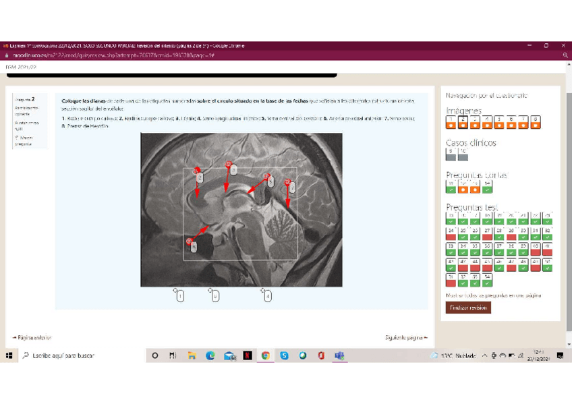Click the taskbar search box

click(x=82, y=355)
